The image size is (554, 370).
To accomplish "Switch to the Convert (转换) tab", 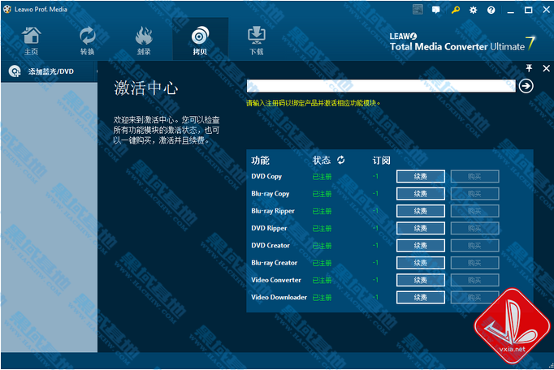I will 87,41.
